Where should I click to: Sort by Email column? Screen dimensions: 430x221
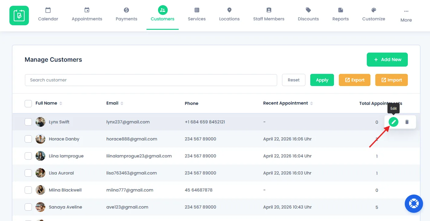[115, 103]
